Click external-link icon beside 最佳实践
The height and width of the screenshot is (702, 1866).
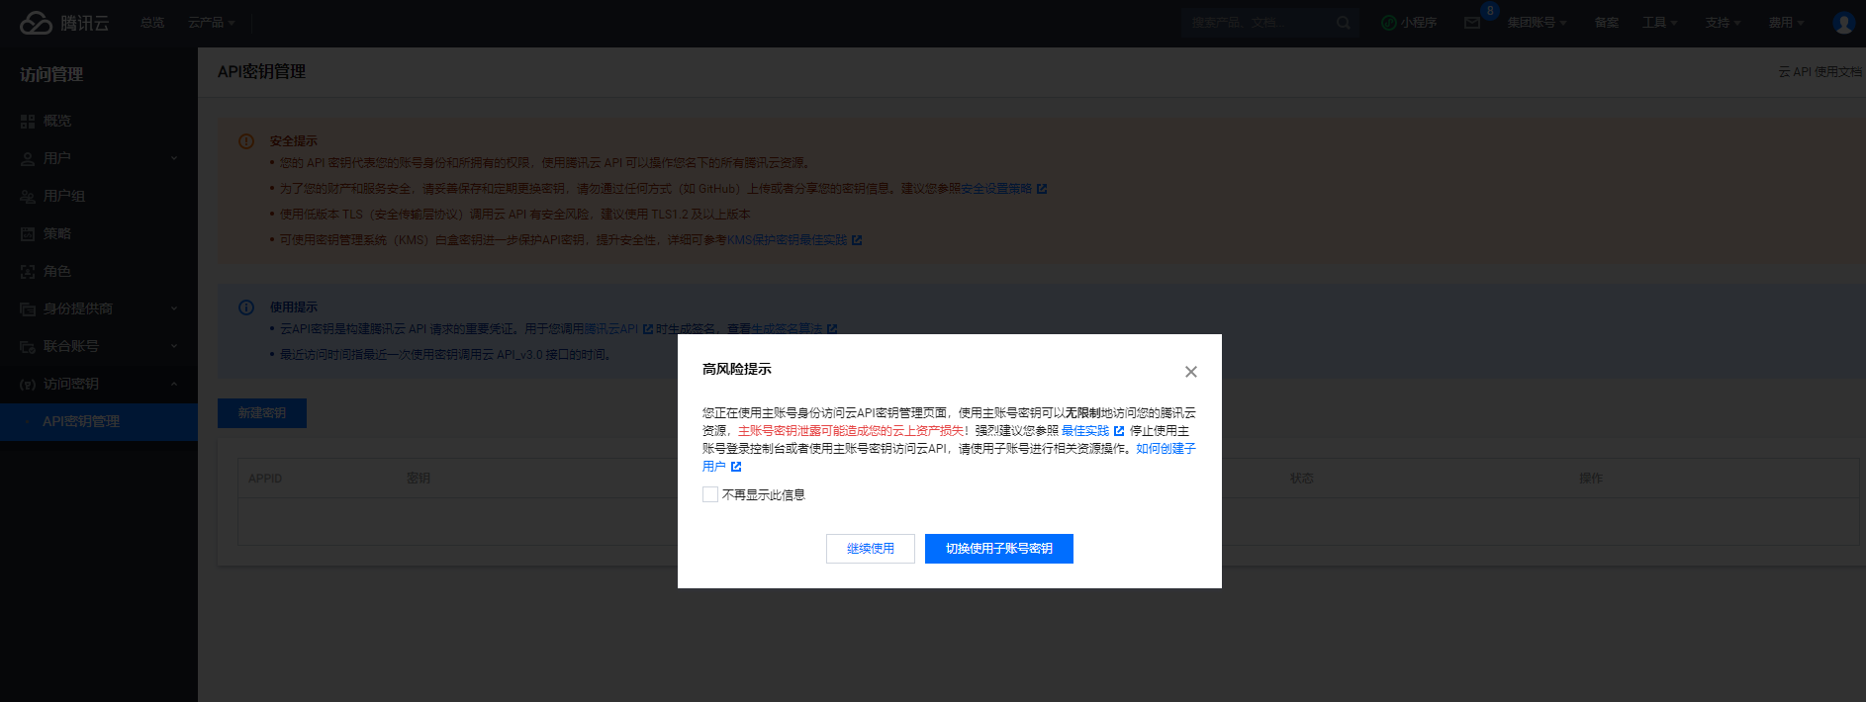coord(1119,431)
